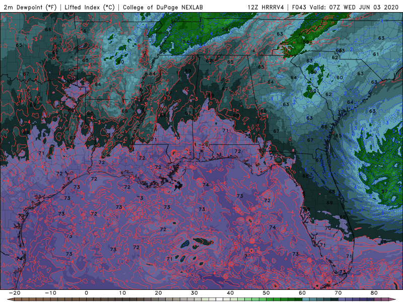403x302 pixels.
Task: Click the "12Z HRRRV4" model run label
Action: click(266, 8)
